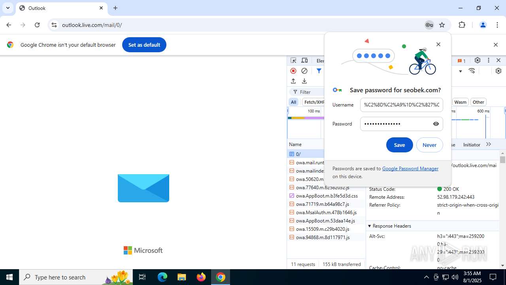The width and height of the screenshot is (506, 285).
Task: Open Chrome extensions puzzle icon
Action: click(x=462, y=25)
